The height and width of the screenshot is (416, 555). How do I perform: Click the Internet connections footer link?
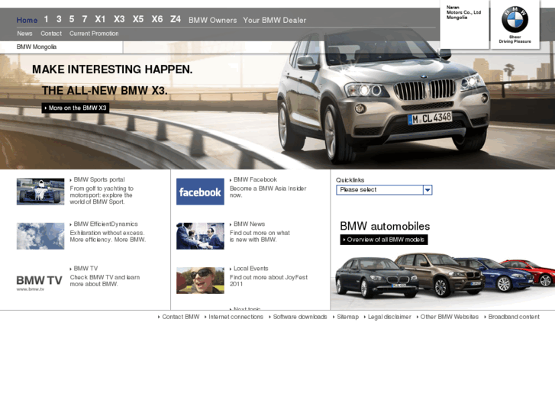236,317
